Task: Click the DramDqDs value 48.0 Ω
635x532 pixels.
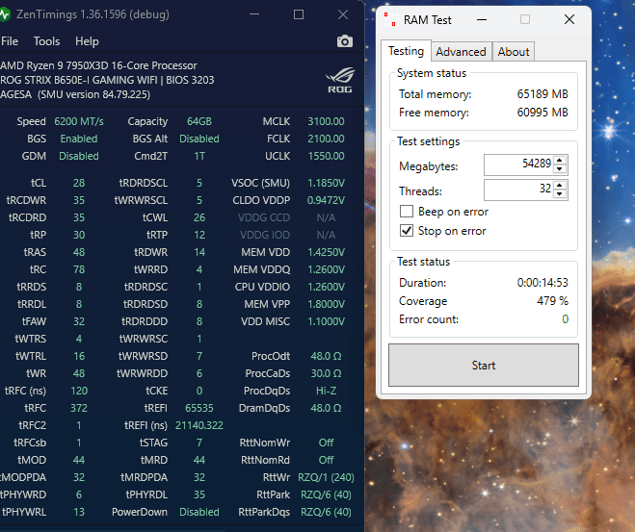Action: [326, 408]
